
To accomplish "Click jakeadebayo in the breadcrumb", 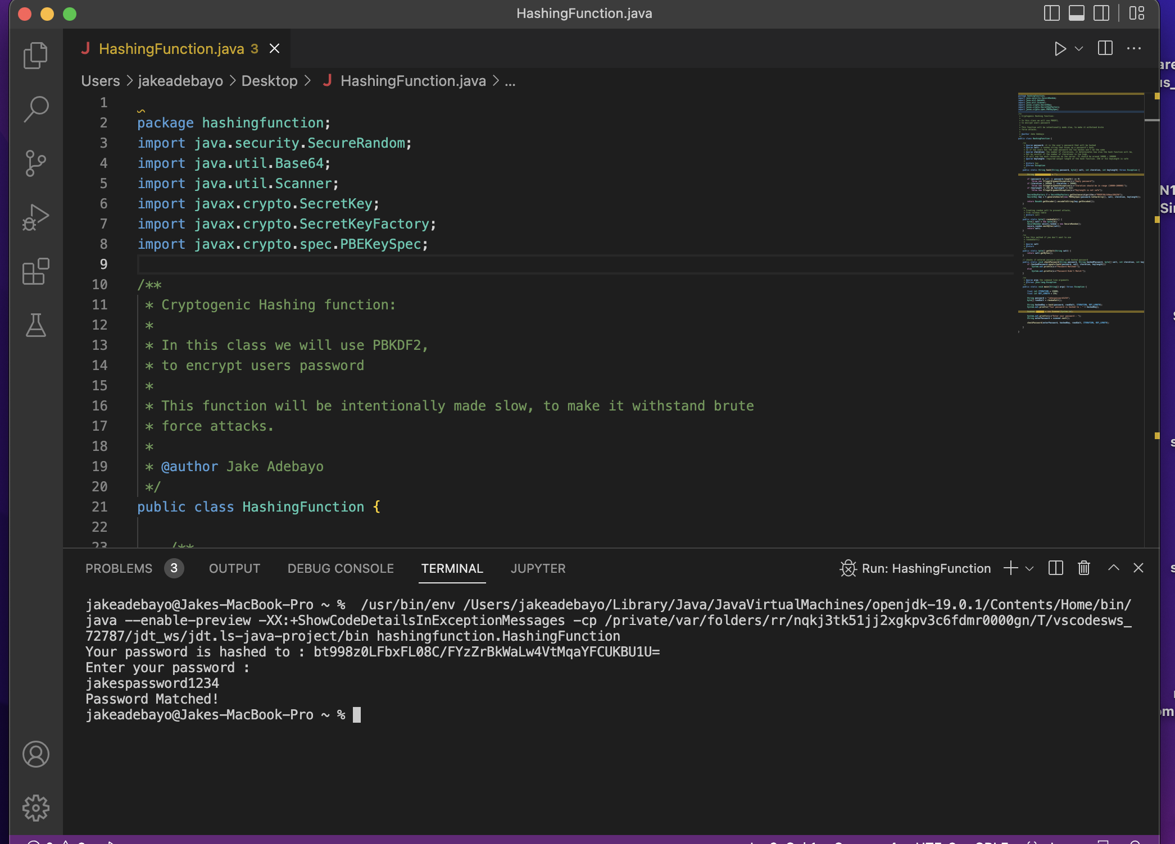I will point(180,81).
